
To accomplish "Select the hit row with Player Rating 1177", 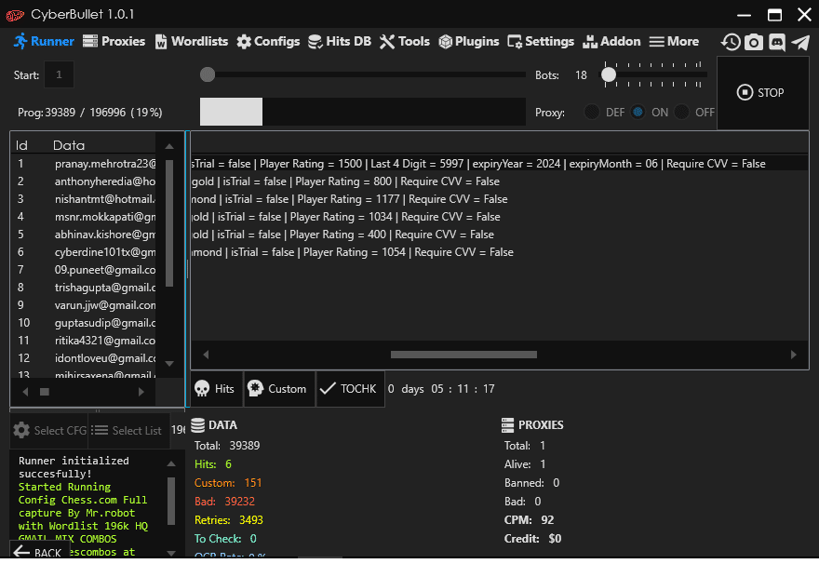I will click(500, 199).
